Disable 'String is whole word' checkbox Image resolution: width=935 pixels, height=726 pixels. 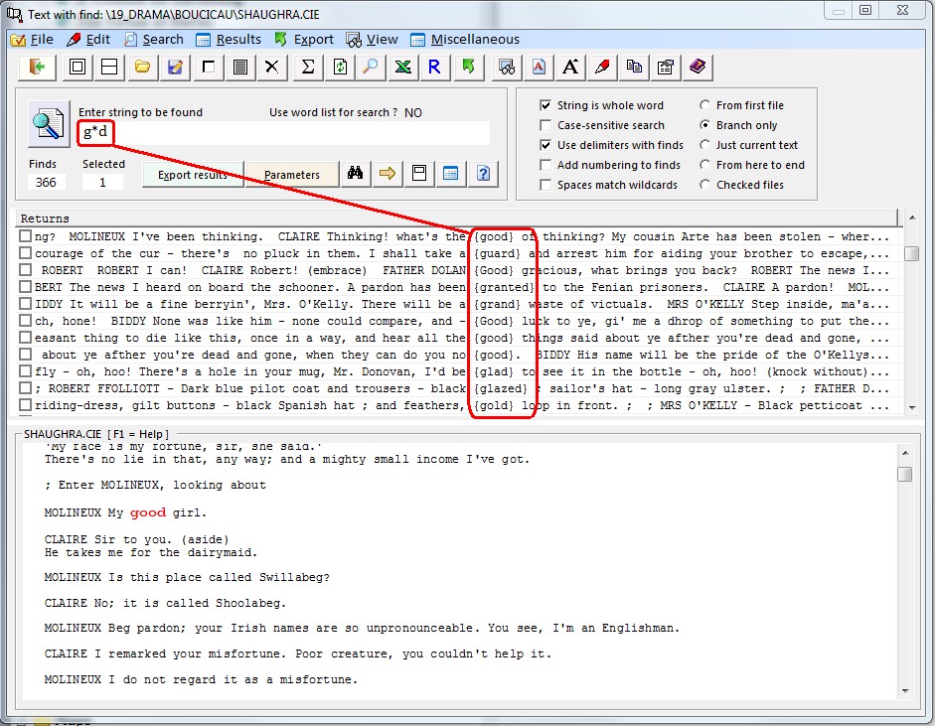click(x=545, y=105)
